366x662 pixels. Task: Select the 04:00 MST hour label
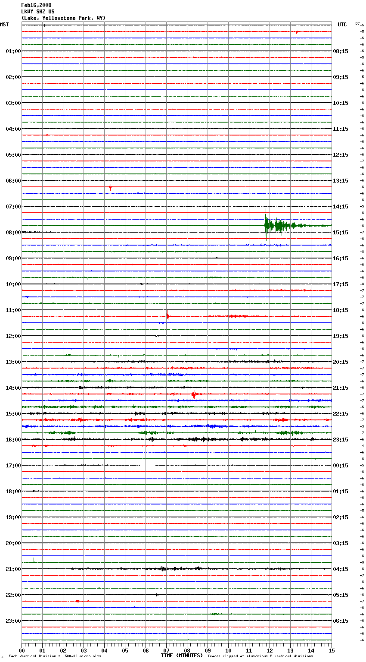click(x=13, y=129)
